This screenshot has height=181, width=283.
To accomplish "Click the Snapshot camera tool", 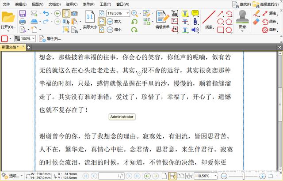I will 74,13.
